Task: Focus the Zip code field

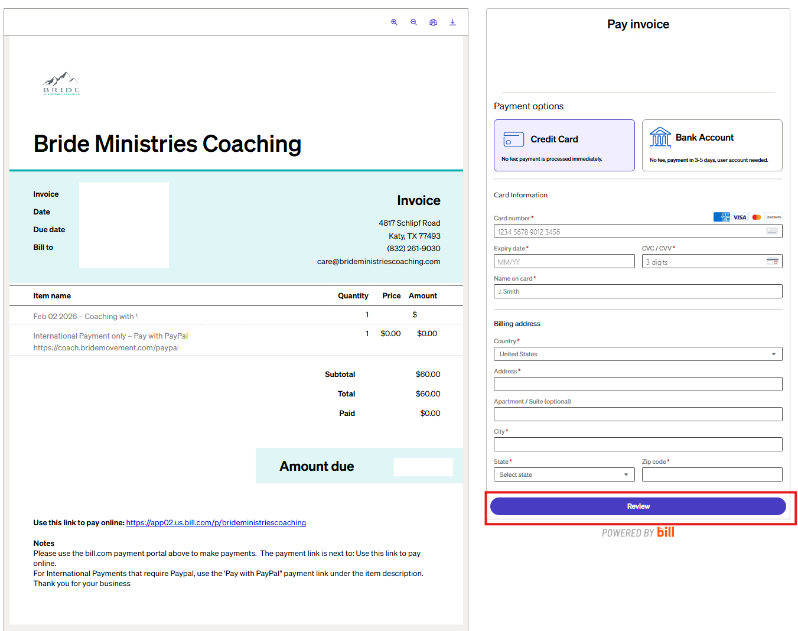Action: [x=712, y=474]
